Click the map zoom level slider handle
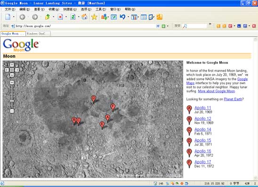 point(12,101)
